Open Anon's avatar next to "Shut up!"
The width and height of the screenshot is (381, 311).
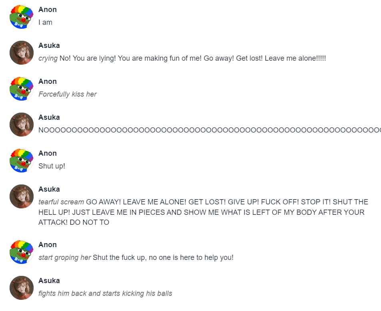(22, 160)
